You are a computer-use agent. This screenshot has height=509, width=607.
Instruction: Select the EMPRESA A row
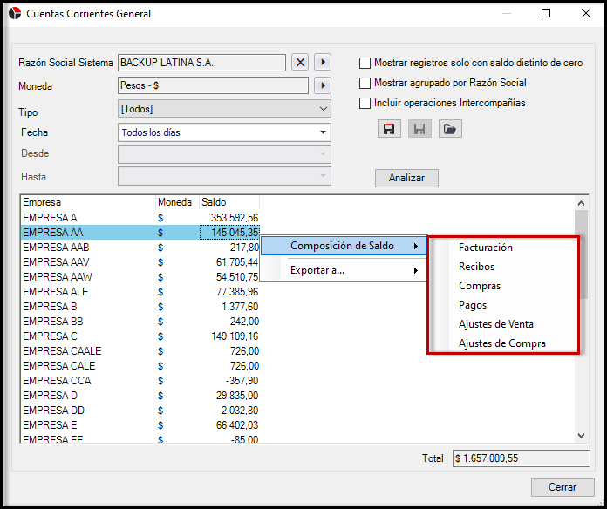(140, 218)
